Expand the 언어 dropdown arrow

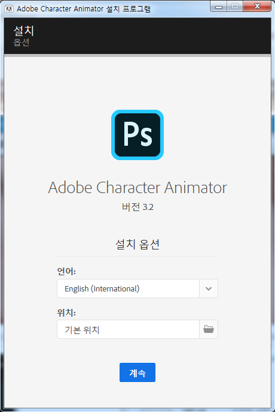(x=209, y=288)
